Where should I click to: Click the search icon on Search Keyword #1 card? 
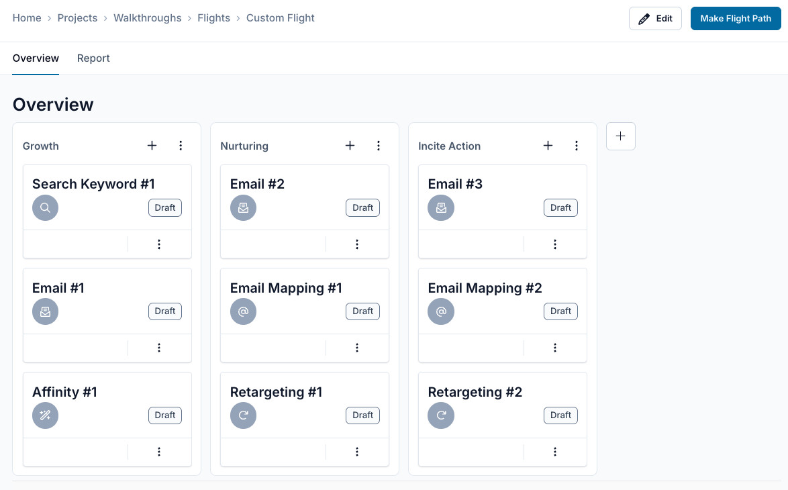[x=45, y=207]
